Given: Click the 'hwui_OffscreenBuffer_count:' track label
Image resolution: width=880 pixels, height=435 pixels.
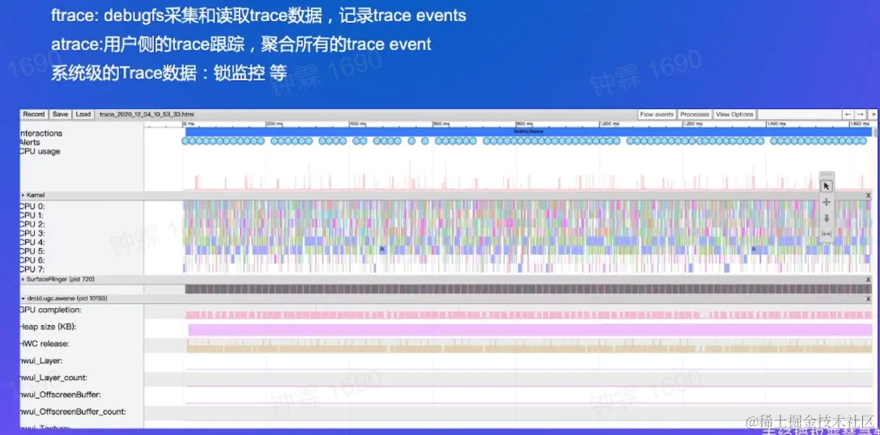Looking at the screenshot, I should pos(73,412).
